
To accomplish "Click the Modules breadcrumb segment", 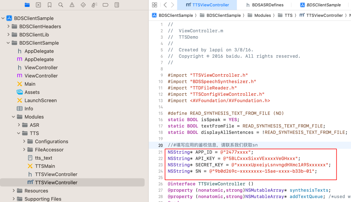I will (x=259, y=15).
